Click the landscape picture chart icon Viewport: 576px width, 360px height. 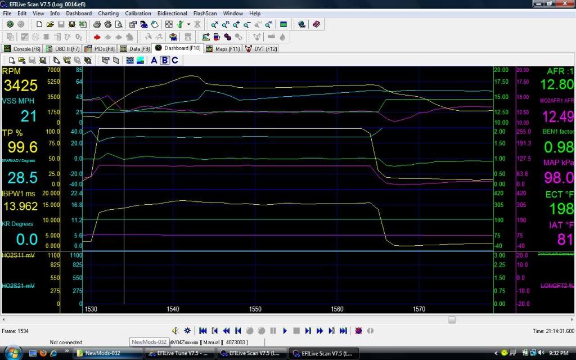click(140, 60)
